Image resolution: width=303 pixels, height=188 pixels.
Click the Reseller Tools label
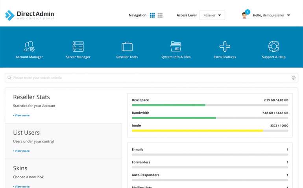pyautogui.click(x=127, y=57)
